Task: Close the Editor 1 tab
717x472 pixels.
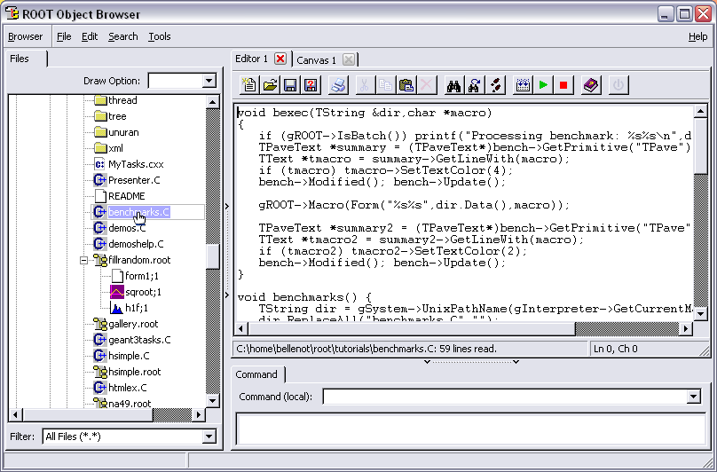Action: coord(280,59)
